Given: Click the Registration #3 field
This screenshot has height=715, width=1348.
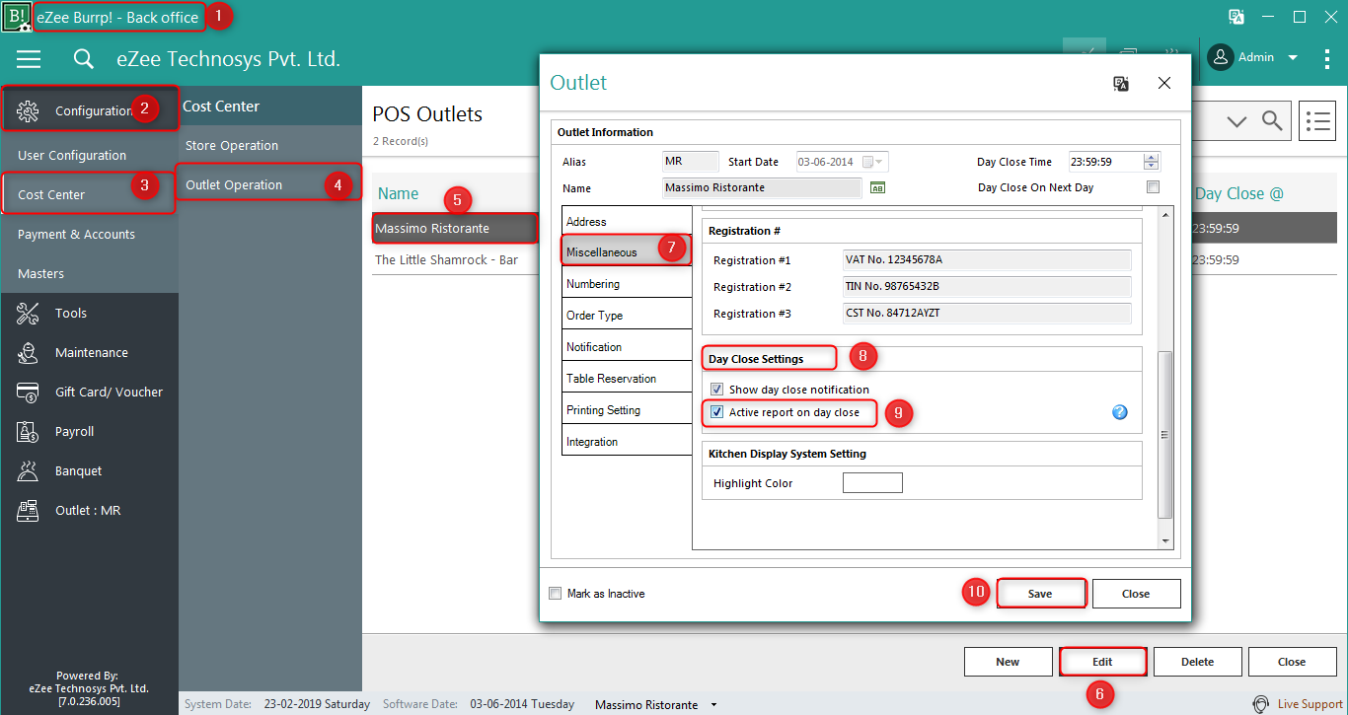Looking at the screenshot, I should click(x=987, y=314).
